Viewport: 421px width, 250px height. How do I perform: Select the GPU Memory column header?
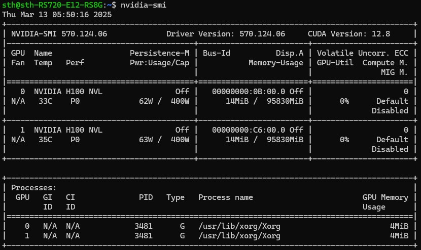(x=385, y=197)
